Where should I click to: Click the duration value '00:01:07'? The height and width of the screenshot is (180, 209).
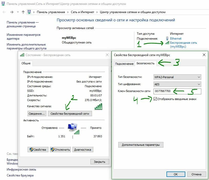[x=96, y=95]
